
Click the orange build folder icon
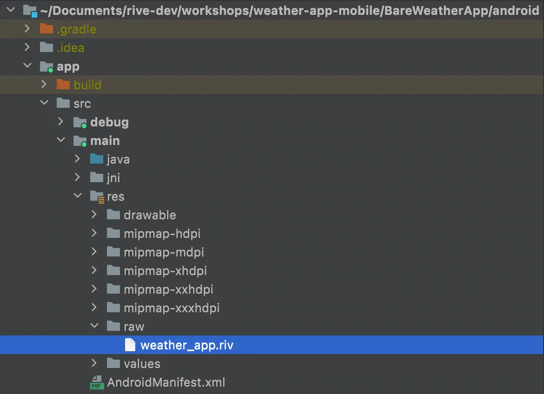(x=63, y=84)
